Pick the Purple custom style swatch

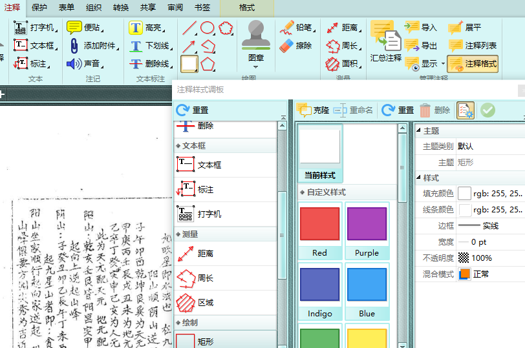tap(367, 231)
